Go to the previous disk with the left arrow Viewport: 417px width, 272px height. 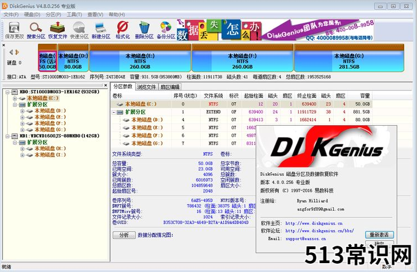tap(11, 52)
